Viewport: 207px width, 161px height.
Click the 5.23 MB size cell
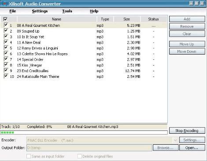(x=133, y=26)
